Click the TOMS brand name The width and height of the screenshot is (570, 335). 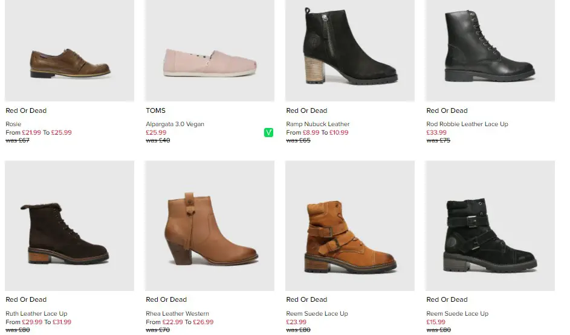coord(155,110)
